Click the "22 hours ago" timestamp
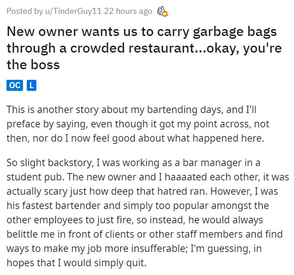Viewport: 294px width, 275px height. coord(128,11)
